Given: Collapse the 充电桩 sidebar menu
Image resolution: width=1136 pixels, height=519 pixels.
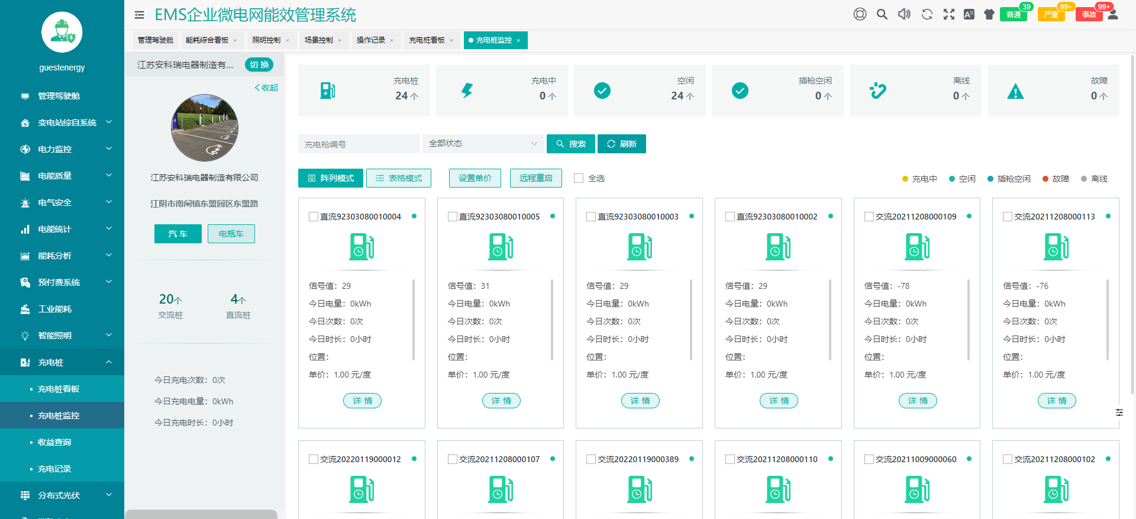Looking at the screenshot, I should [62, 362].
